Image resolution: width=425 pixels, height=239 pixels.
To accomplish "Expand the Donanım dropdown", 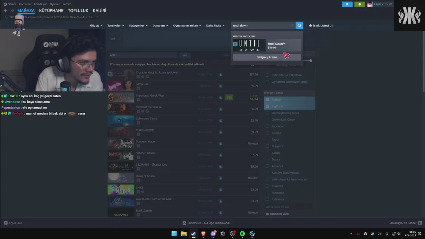I will pyautogui.click(x=160, y=26).
